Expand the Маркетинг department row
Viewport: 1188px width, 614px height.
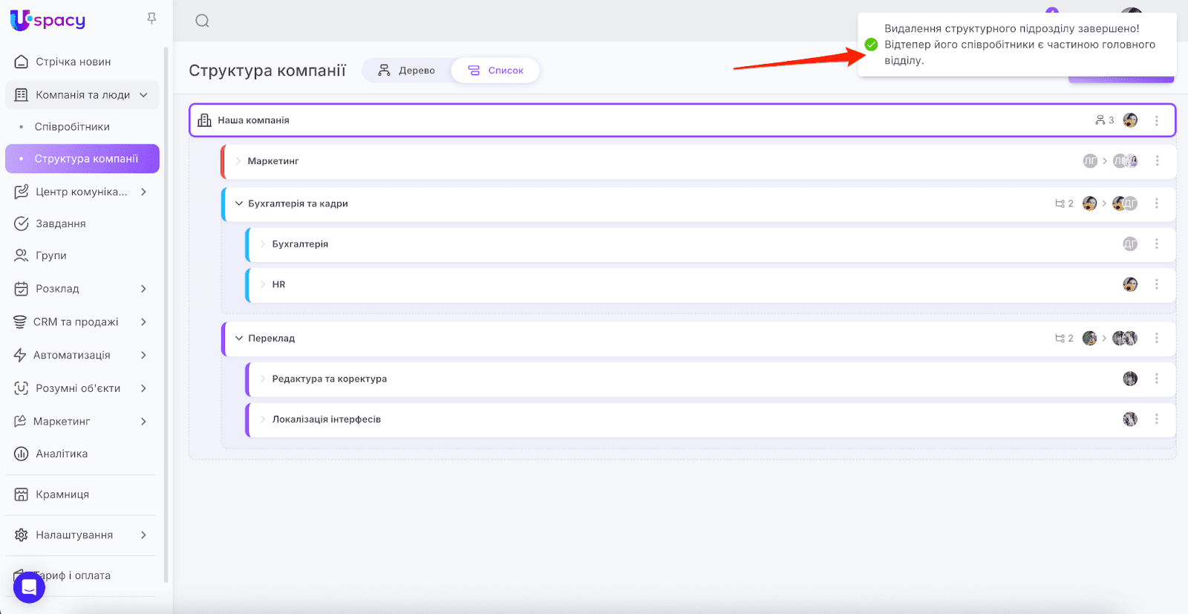pyautogui.click(x=238, y=161)
